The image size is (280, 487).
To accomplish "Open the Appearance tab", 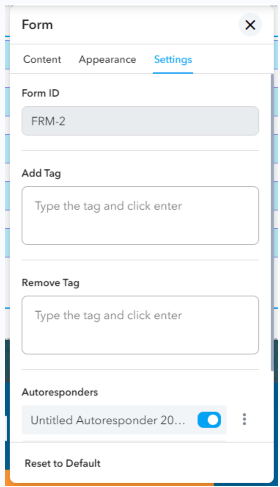I will (x=107, y=59).
